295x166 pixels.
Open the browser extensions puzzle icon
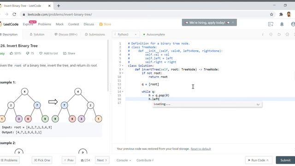pyautogui.click(x=281, y=14)
